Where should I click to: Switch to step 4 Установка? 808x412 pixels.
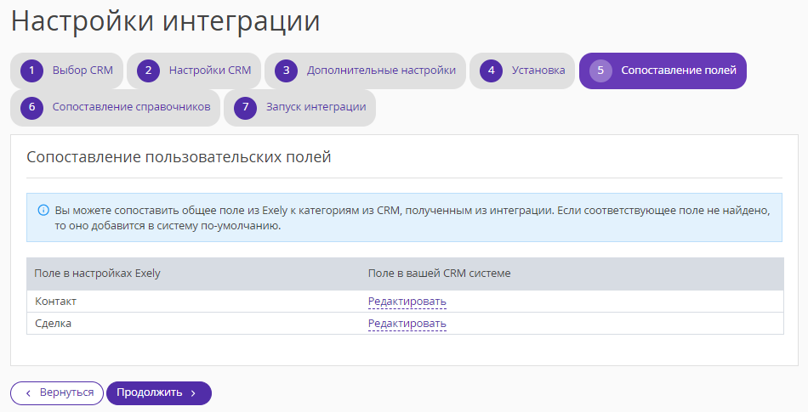tap(522, 71)
